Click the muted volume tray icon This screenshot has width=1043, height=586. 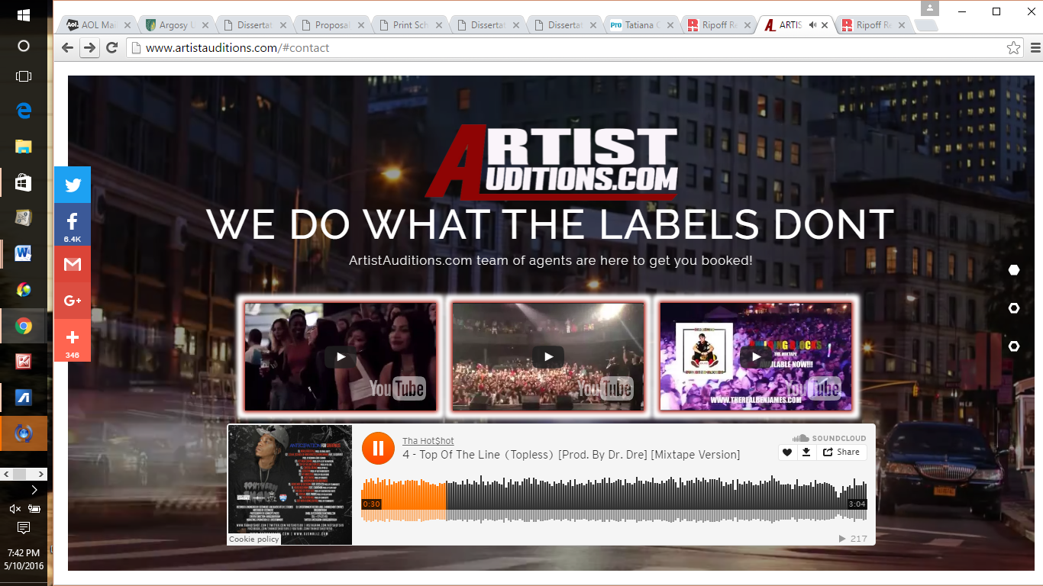tap(15, 509)
